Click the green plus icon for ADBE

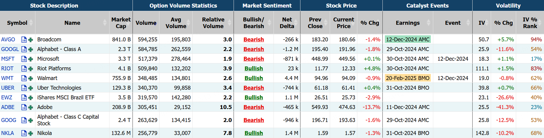pos(31,107)
